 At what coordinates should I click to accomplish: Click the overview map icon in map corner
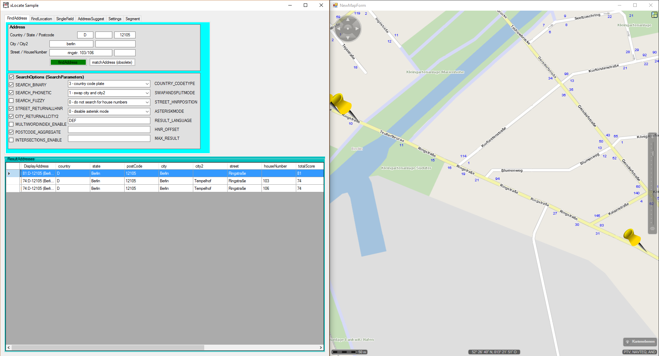click(x=654, y=15)
